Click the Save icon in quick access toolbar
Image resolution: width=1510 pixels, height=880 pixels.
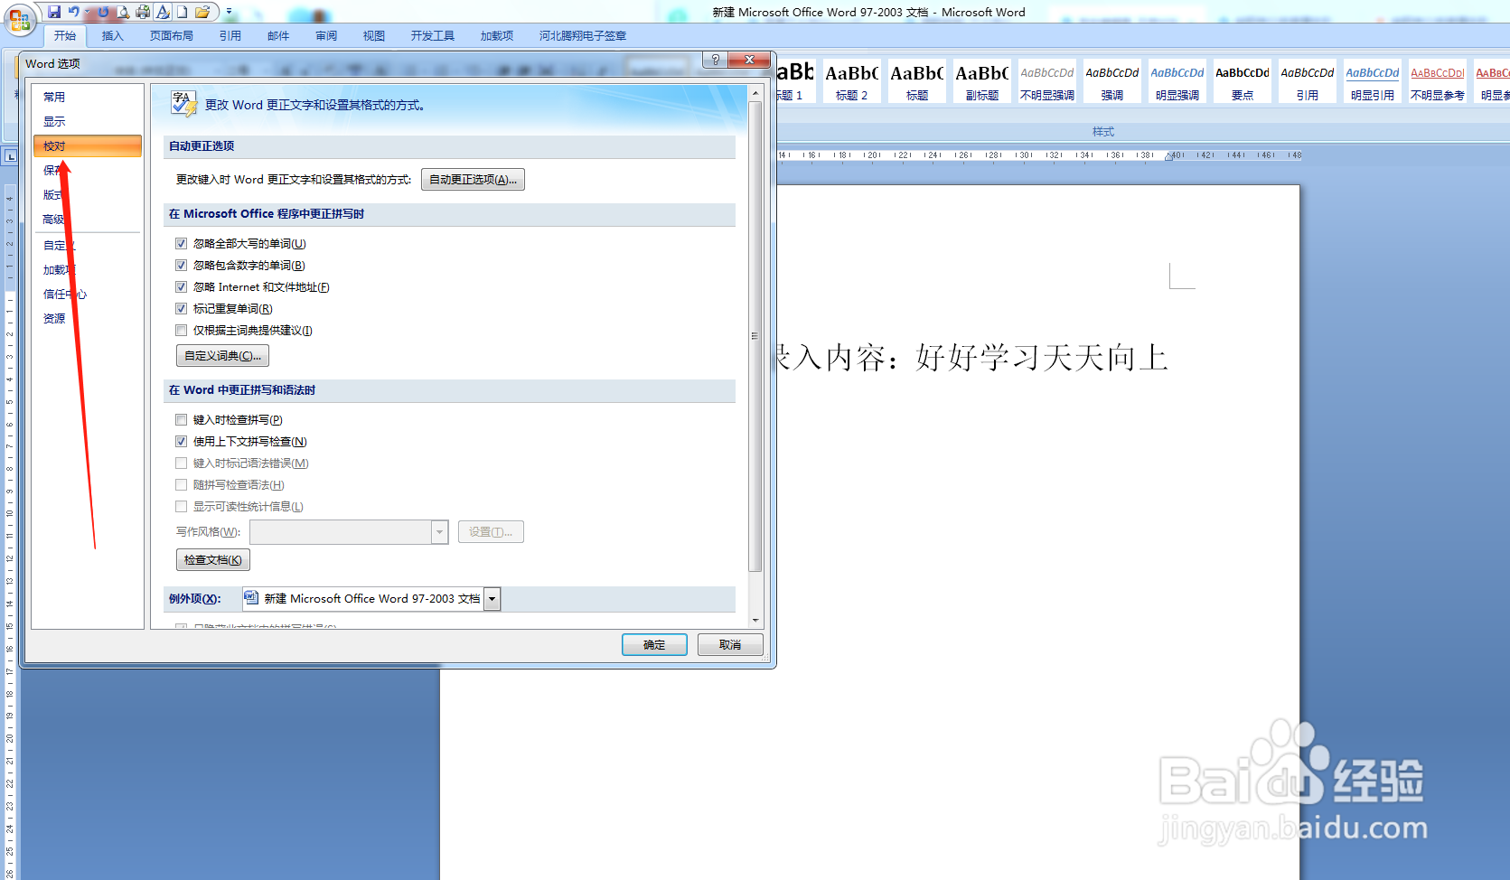(x=54, y=12)
